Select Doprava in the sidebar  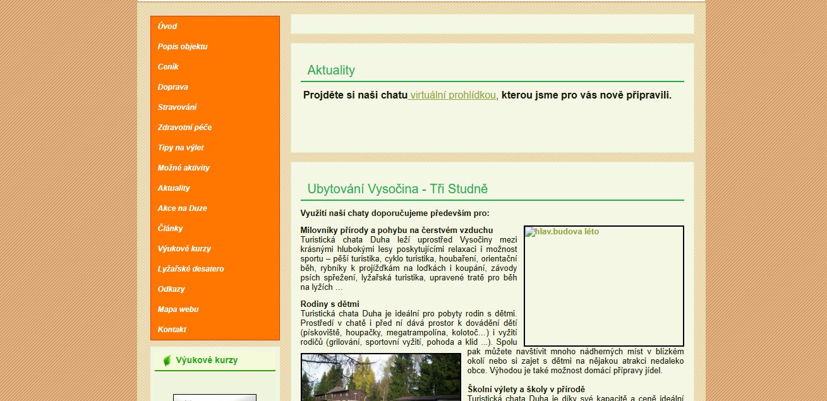coord(173,87)
